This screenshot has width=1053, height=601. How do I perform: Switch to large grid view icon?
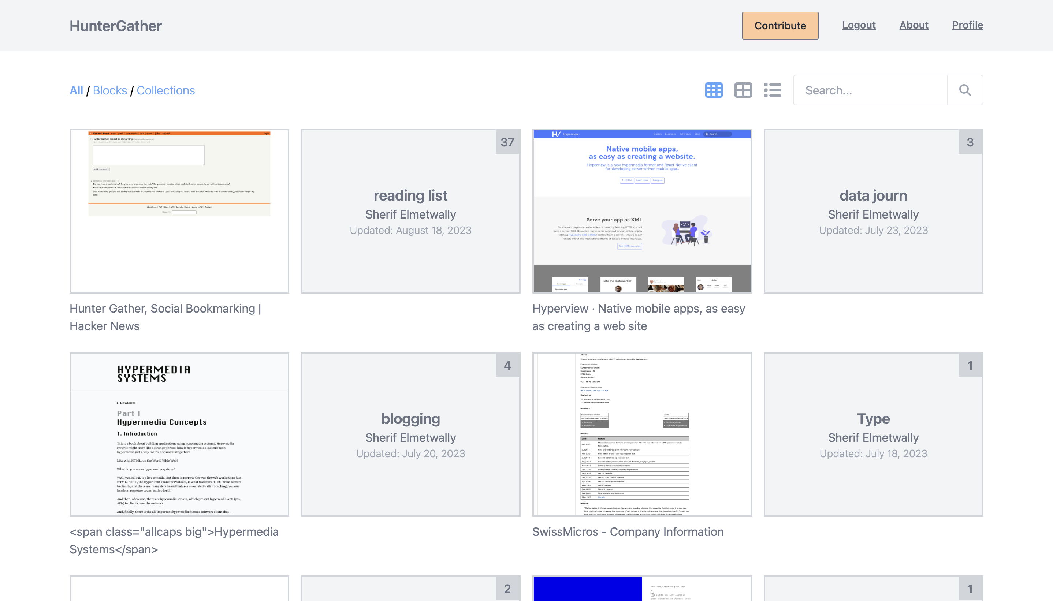tap(743, 90)
